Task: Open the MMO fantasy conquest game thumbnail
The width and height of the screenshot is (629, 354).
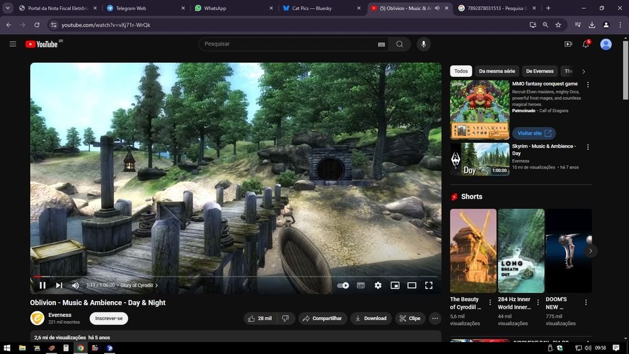Action: click(x=480, y=109)
